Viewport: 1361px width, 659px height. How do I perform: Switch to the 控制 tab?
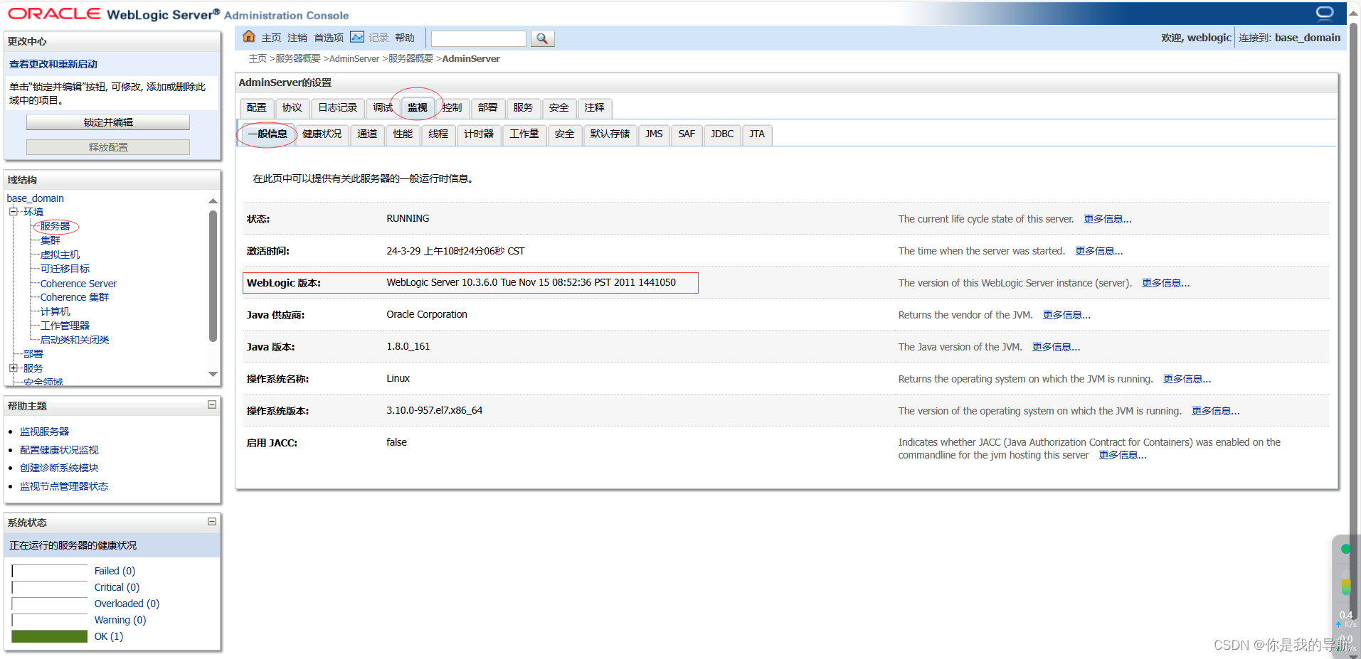pos(452,108)
